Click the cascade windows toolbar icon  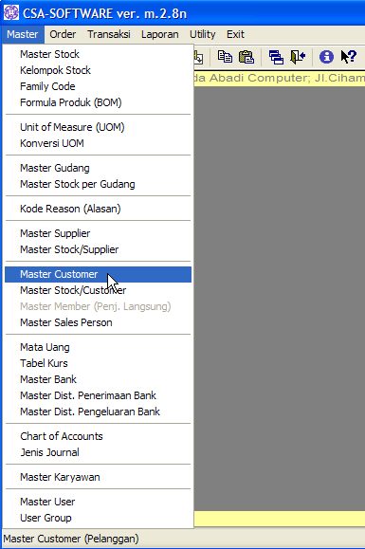pyautogui.click(x=276, y=57)
